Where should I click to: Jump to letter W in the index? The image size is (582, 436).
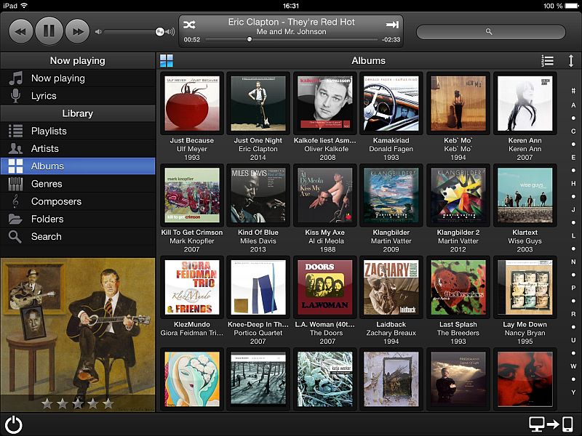[573, 366]
